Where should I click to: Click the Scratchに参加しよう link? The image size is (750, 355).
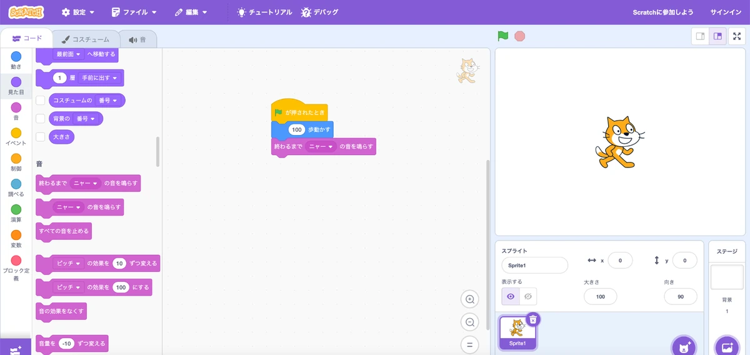pos(663,12)
